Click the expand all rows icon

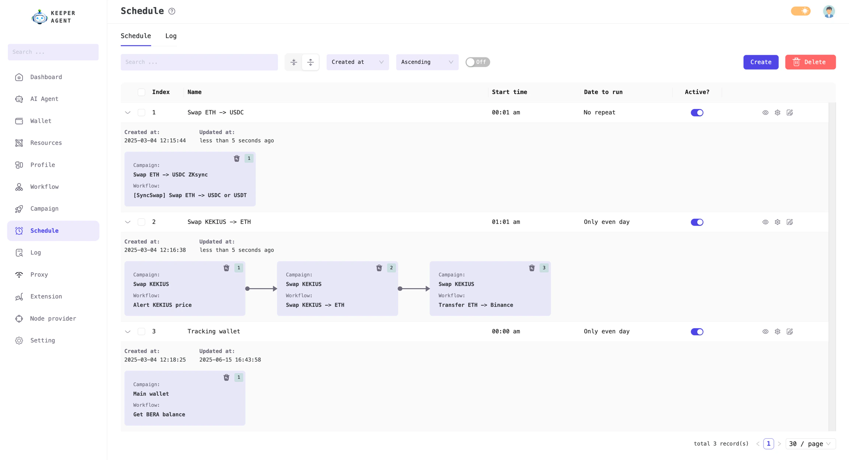coord(310,62)
